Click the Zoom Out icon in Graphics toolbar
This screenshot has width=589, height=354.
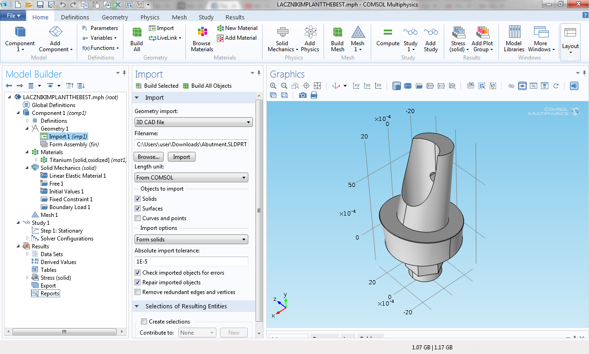[x=284, y=86]
